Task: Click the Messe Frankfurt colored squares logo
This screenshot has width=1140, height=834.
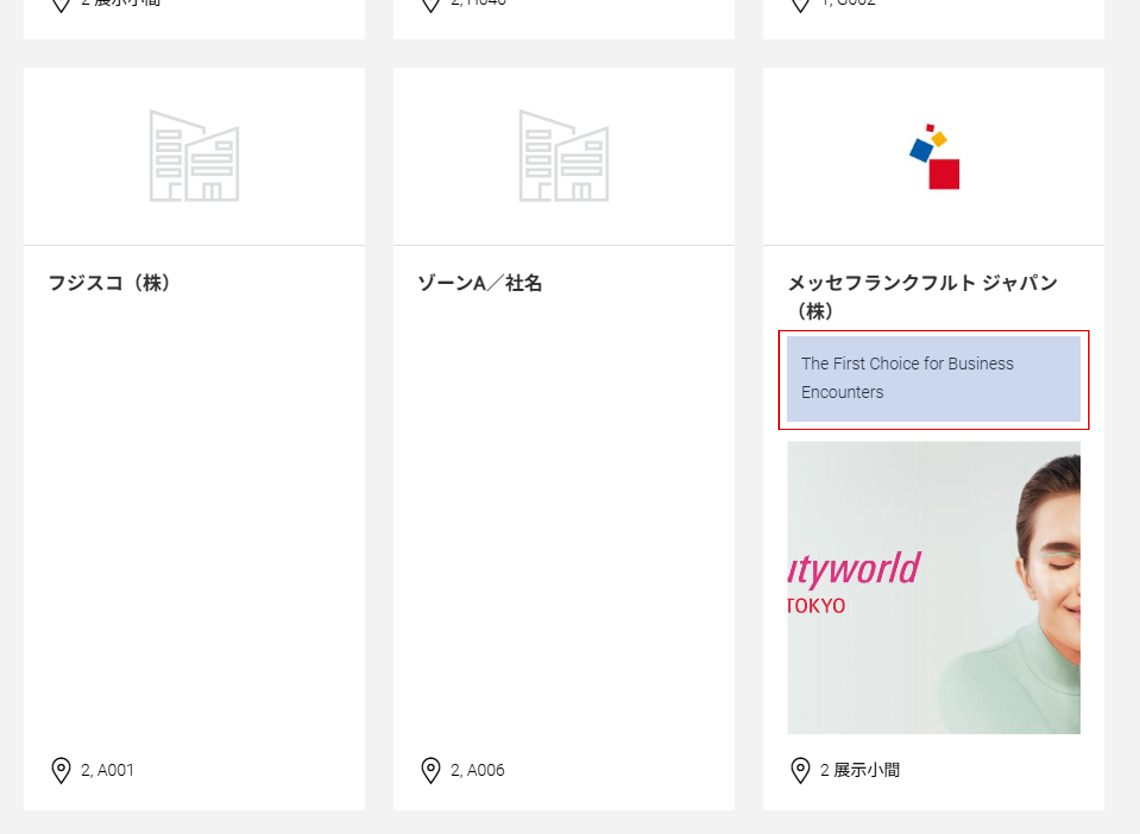Action: [x=934, y=157]
